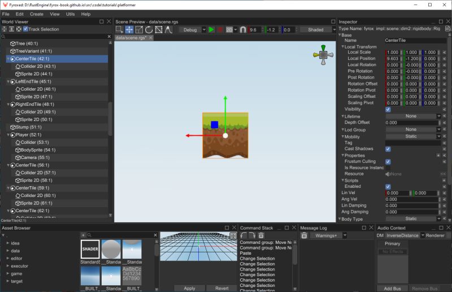The image size is (452, 292).
Task: Expand the data folder in Asset Browser
Action: point(8,251)
